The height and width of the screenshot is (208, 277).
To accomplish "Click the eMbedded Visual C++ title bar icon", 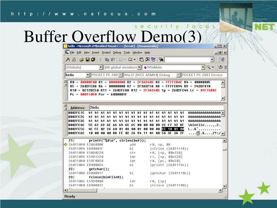I will (65, 46).
